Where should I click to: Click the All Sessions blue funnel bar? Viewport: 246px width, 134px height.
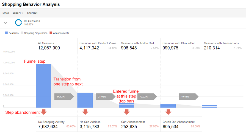coord(43,86)
